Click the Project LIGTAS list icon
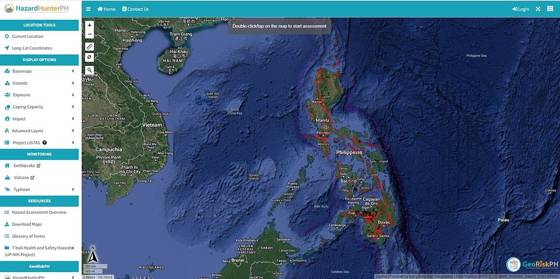This screenshot has width=560, height=279. coord(7,143)
